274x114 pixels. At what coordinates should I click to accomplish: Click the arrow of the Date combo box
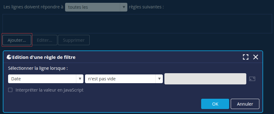pyautogui.click(x=80, y=79)
